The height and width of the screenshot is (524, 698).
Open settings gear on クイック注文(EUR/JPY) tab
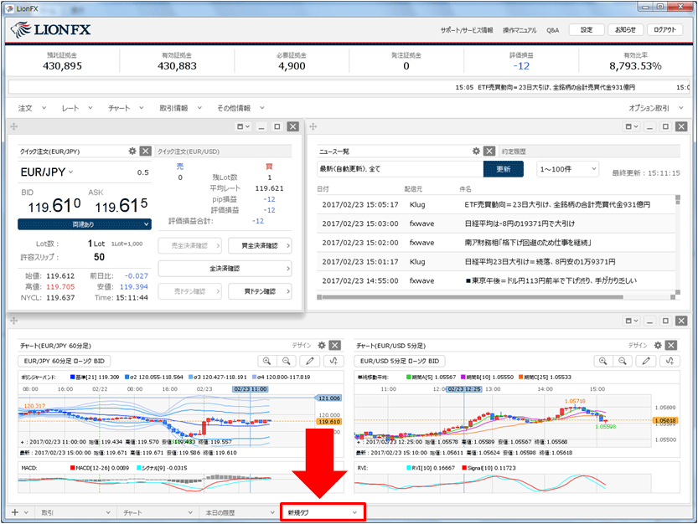tap(132, 151)
